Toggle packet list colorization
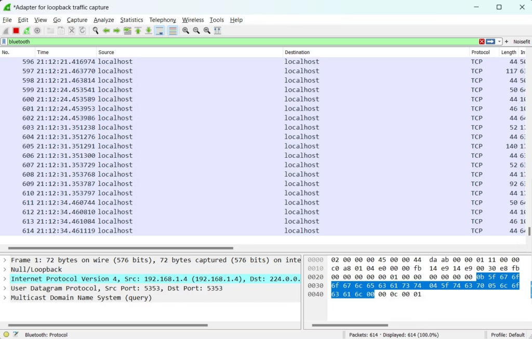 coord(171,31)
